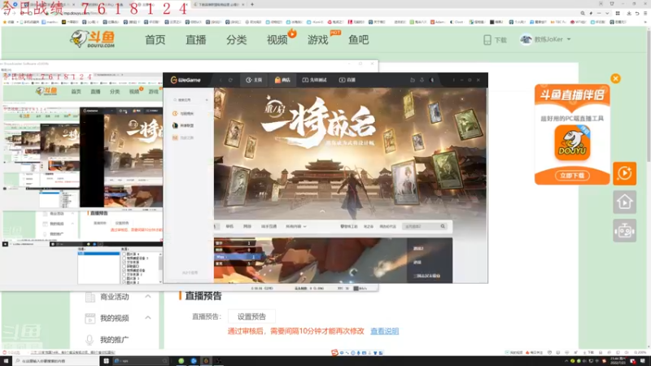Open 我的推广 in the sidebar

coord(114,340)
